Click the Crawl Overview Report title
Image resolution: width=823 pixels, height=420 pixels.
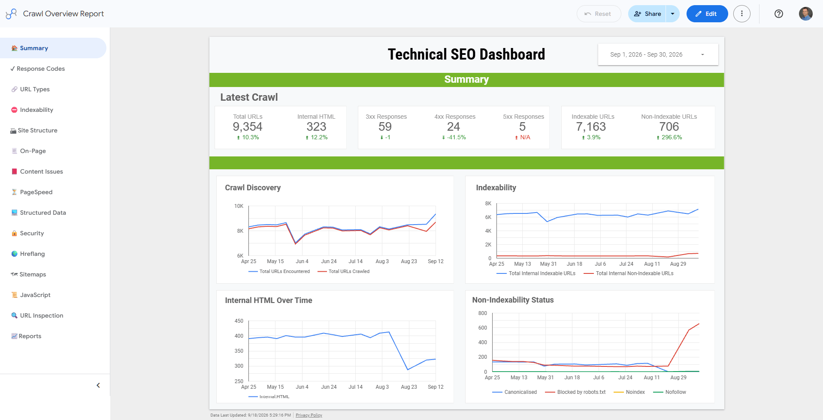[x=64, y=14]
